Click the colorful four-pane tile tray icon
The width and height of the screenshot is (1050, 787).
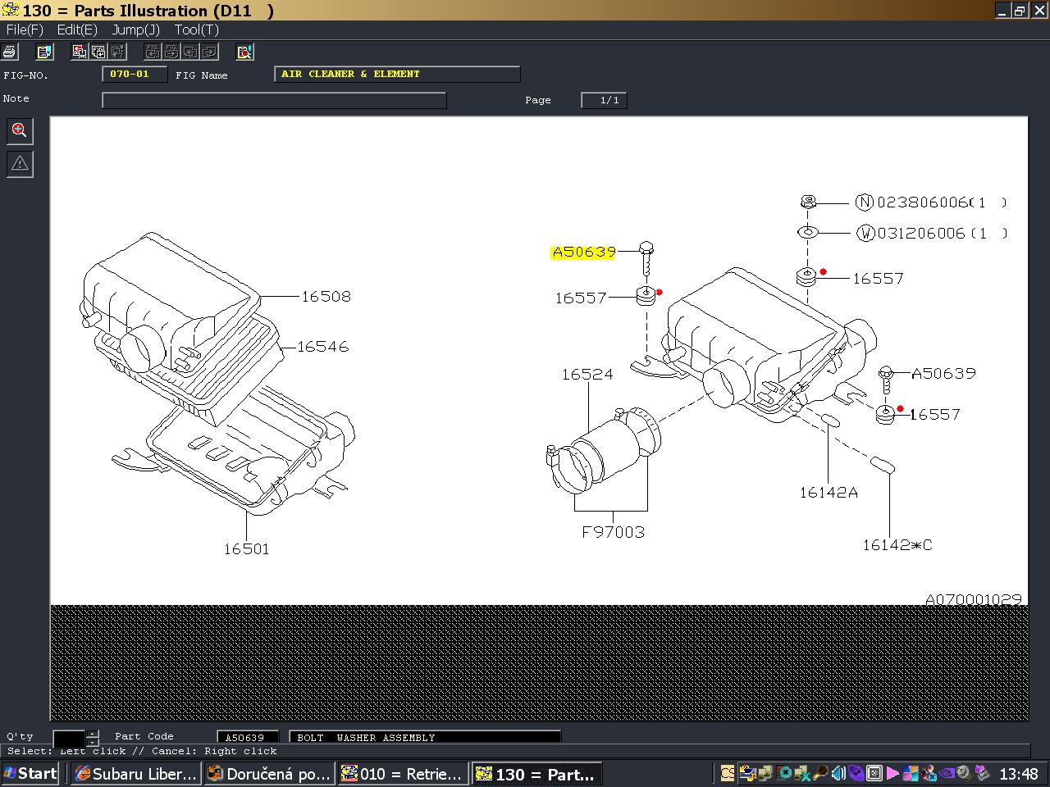pos(911,773)
